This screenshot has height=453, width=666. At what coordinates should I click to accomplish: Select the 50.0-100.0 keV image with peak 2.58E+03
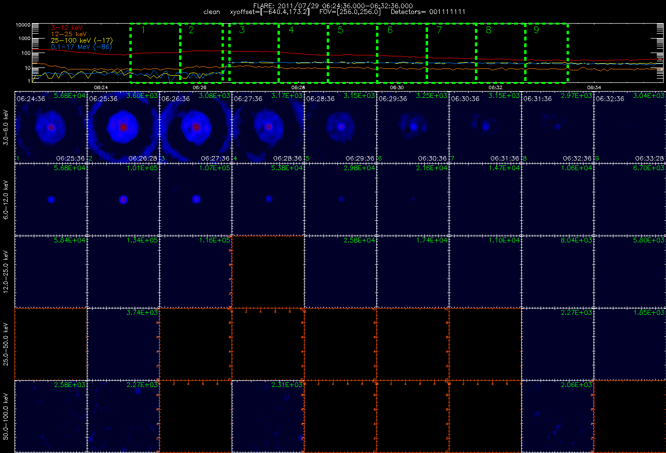click(x=51, y=416)
